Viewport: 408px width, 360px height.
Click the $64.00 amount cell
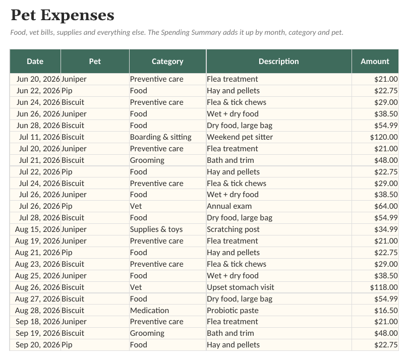[x=375, y=206]
